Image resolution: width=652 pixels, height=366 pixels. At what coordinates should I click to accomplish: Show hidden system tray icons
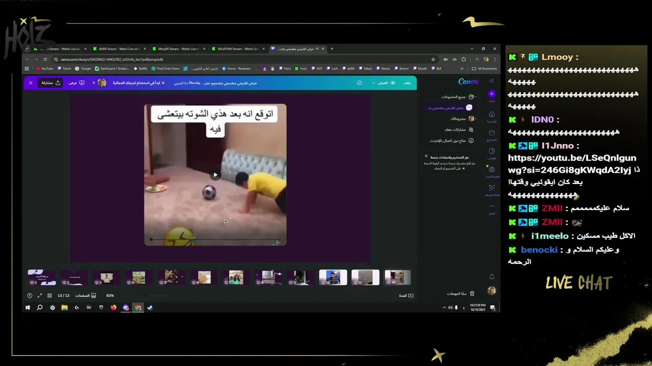(444, 308)
